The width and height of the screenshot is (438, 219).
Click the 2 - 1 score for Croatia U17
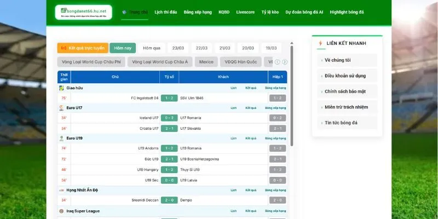click(169, 129)
